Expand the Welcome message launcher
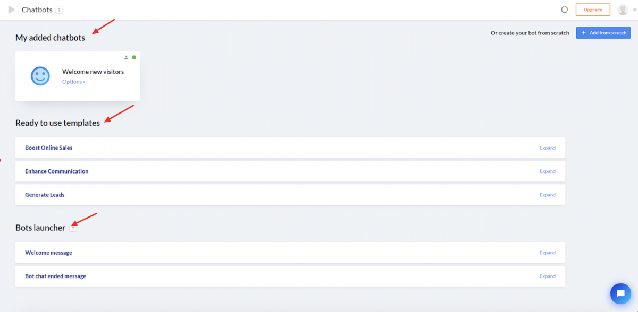The height and width of the screenshot is (312, 638). click(x=547, y=253)
